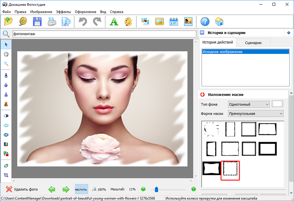The width and height of the screenshot is (294, 201).
Task: Add text using the green A icon
Action: coord(114,22)
